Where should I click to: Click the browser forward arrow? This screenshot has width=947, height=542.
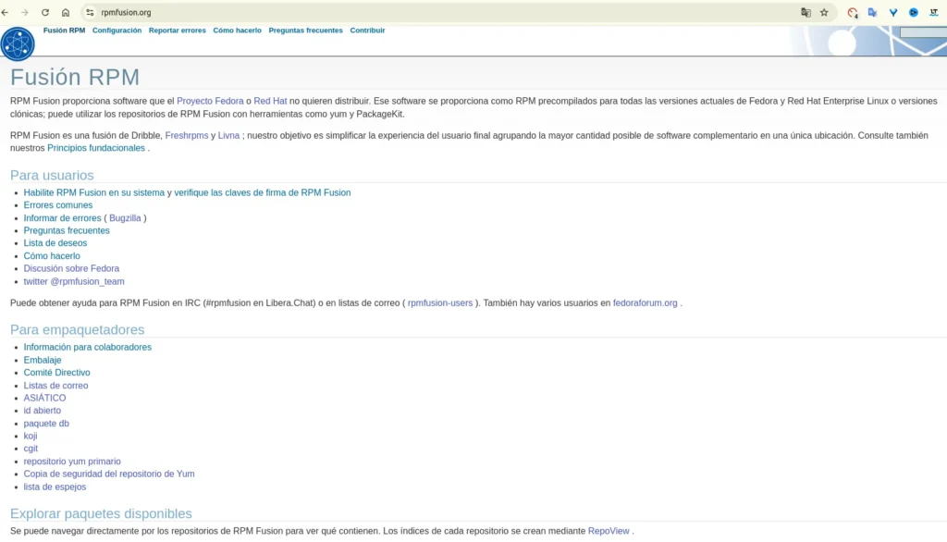[25, 12]
